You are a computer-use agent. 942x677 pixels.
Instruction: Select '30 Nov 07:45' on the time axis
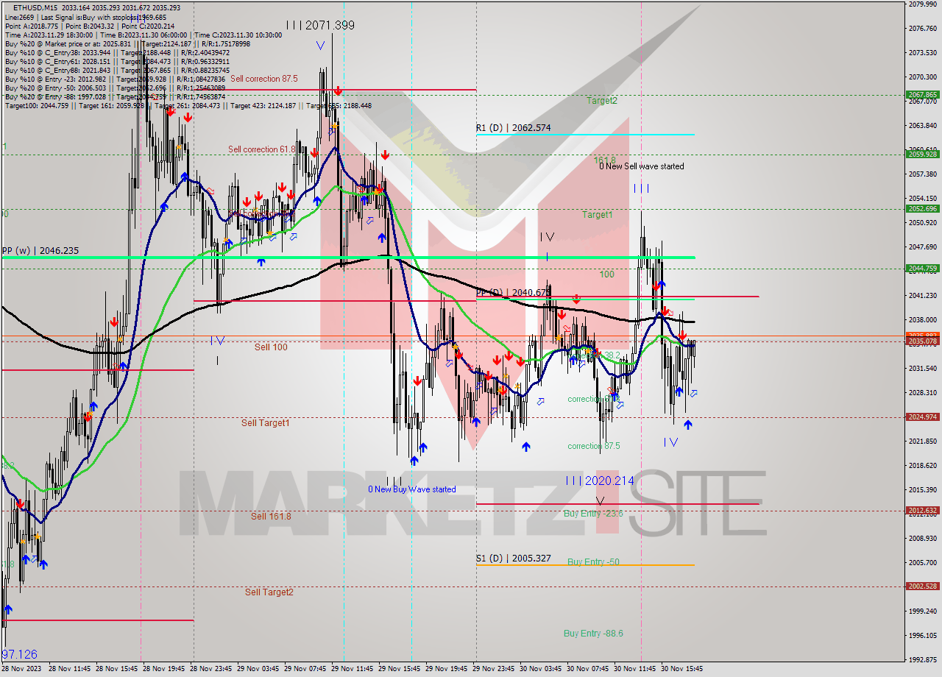(x=588, y=669)
